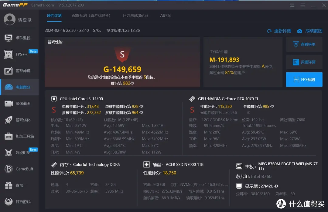Click the resolution value 3840*2160
Image resolution: width=328 pixels, height=212 pixels.
pyautogui.click(x=260, y=194)
